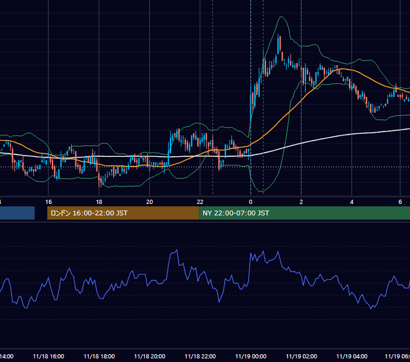Click the 11/18 22:00 date label
410x362 pixels.
point(200,356)
